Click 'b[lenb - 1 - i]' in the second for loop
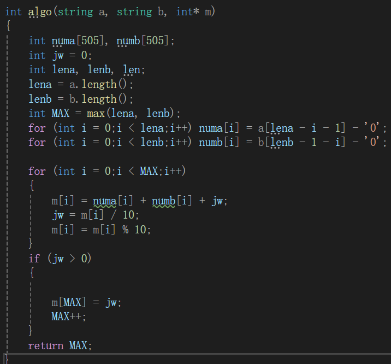Image resolution: width=391 pixels, height=364 pixels. point(302,143)
